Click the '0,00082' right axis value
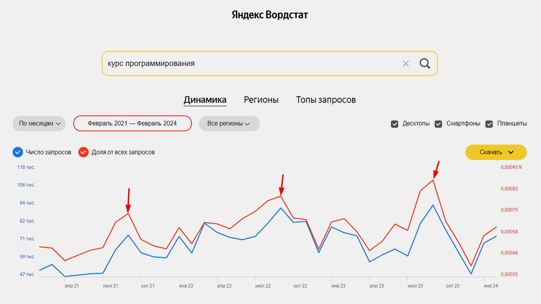This screenshot has width=541, height=304. coord(509,189)
